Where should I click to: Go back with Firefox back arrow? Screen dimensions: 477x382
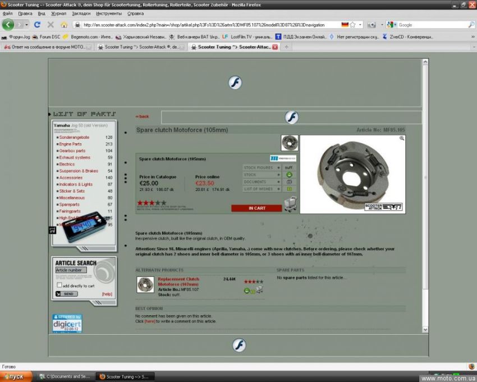(x=8, y=25)
